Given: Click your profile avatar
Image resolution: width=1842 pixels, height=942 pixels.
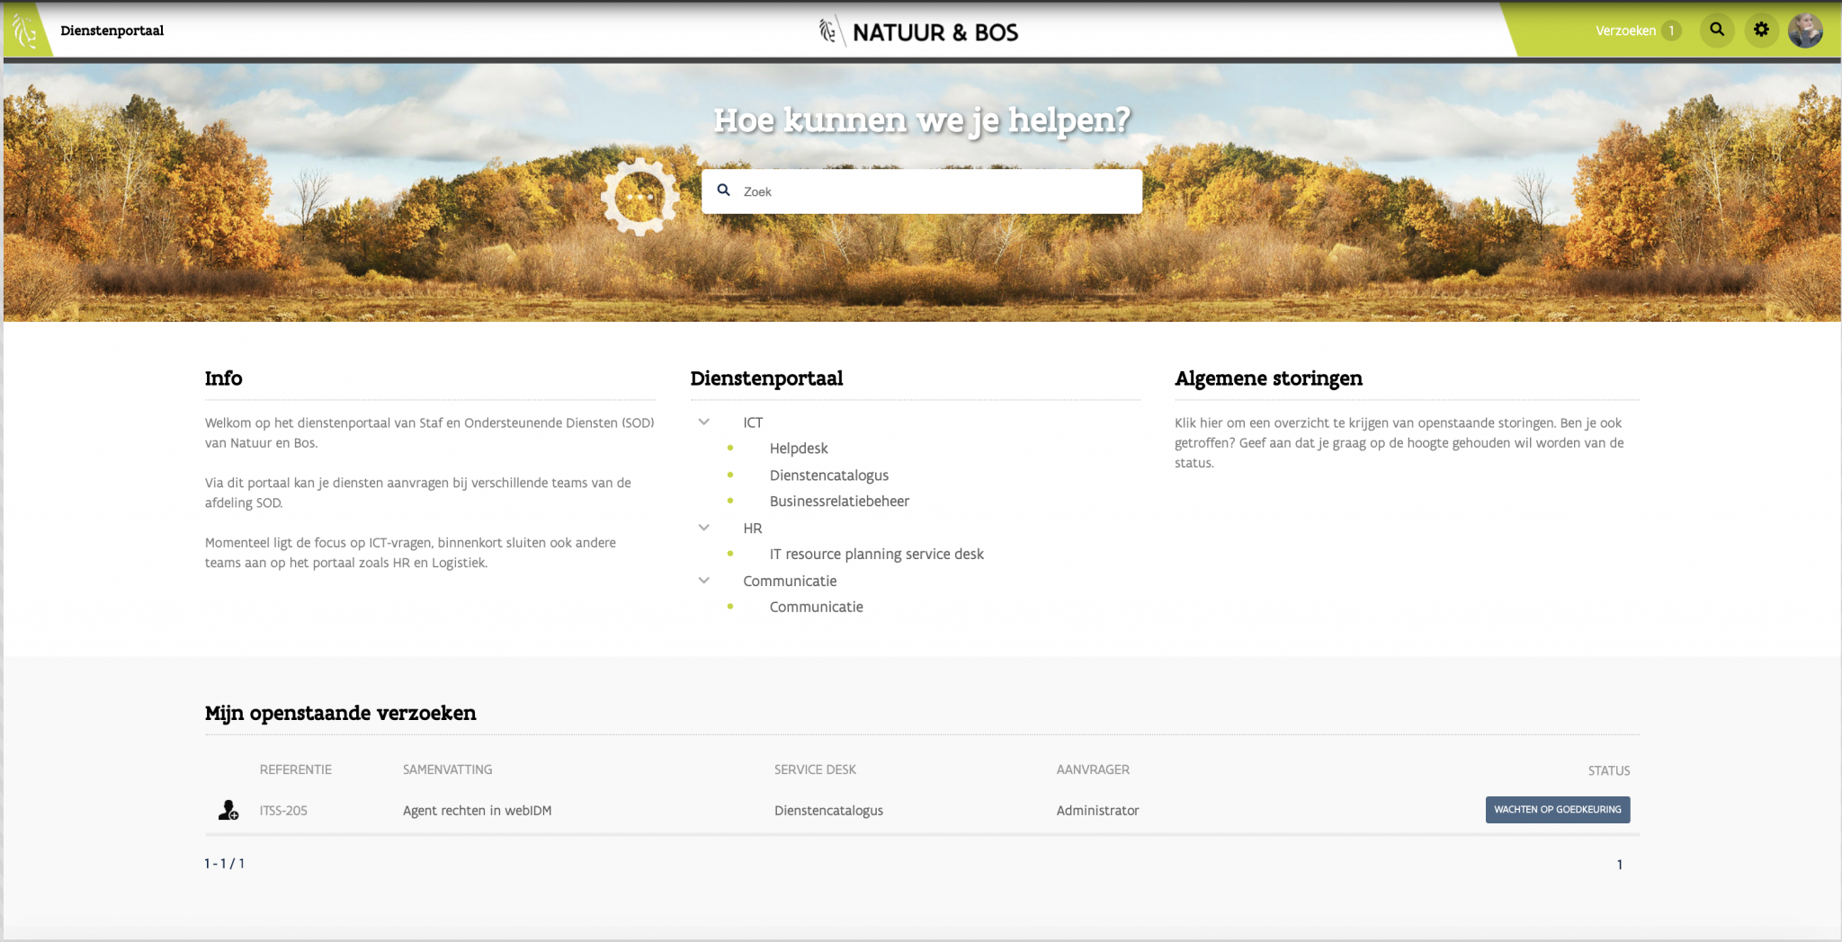Looking at the screenshot, I should click(x=1807, y=30).
